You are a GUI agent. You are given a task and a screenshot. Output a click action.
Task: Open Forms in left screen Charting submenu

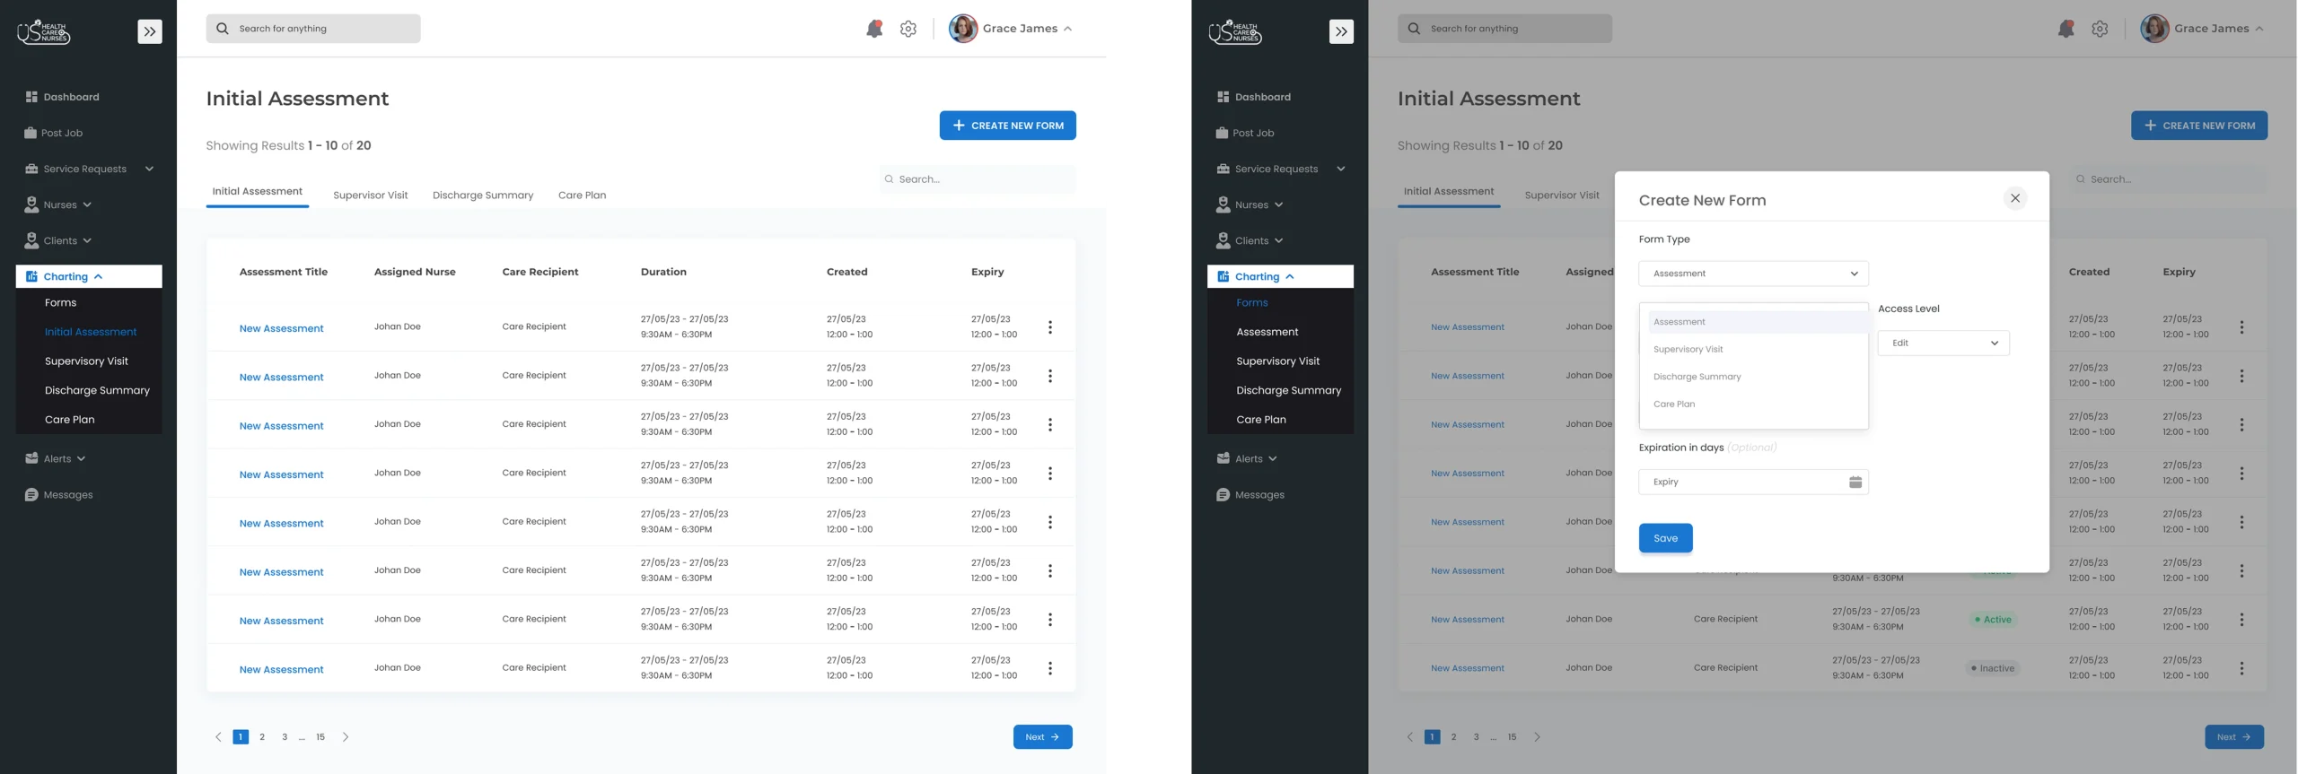coord(60,303)
